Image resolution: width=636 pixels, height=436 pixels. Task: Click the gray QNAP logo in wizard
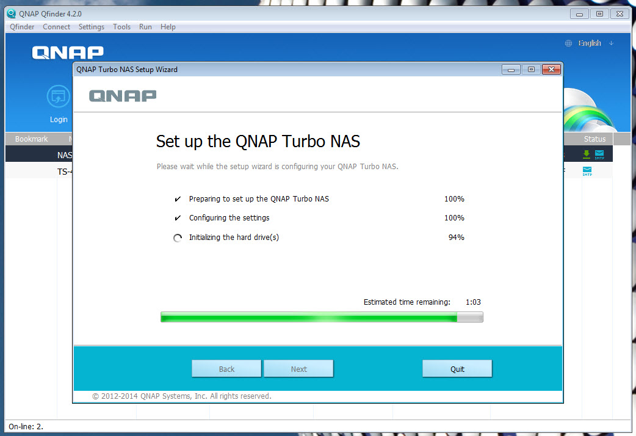pos(123,96)
